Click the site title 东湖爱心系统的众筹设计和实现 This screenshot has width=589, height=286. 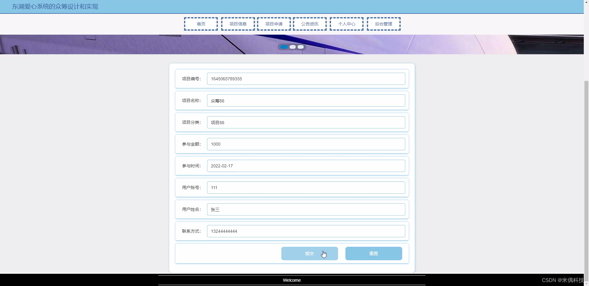click(55, 6)
